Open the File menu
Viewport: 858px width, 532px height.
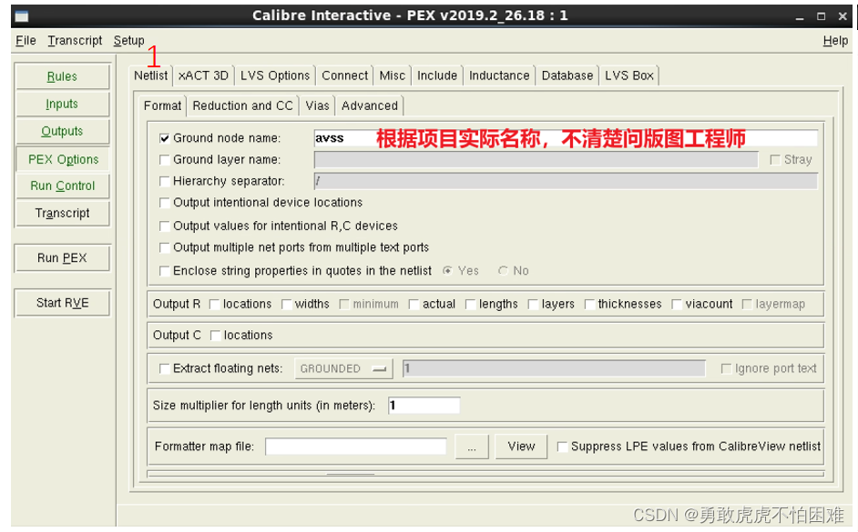point(26,40)
